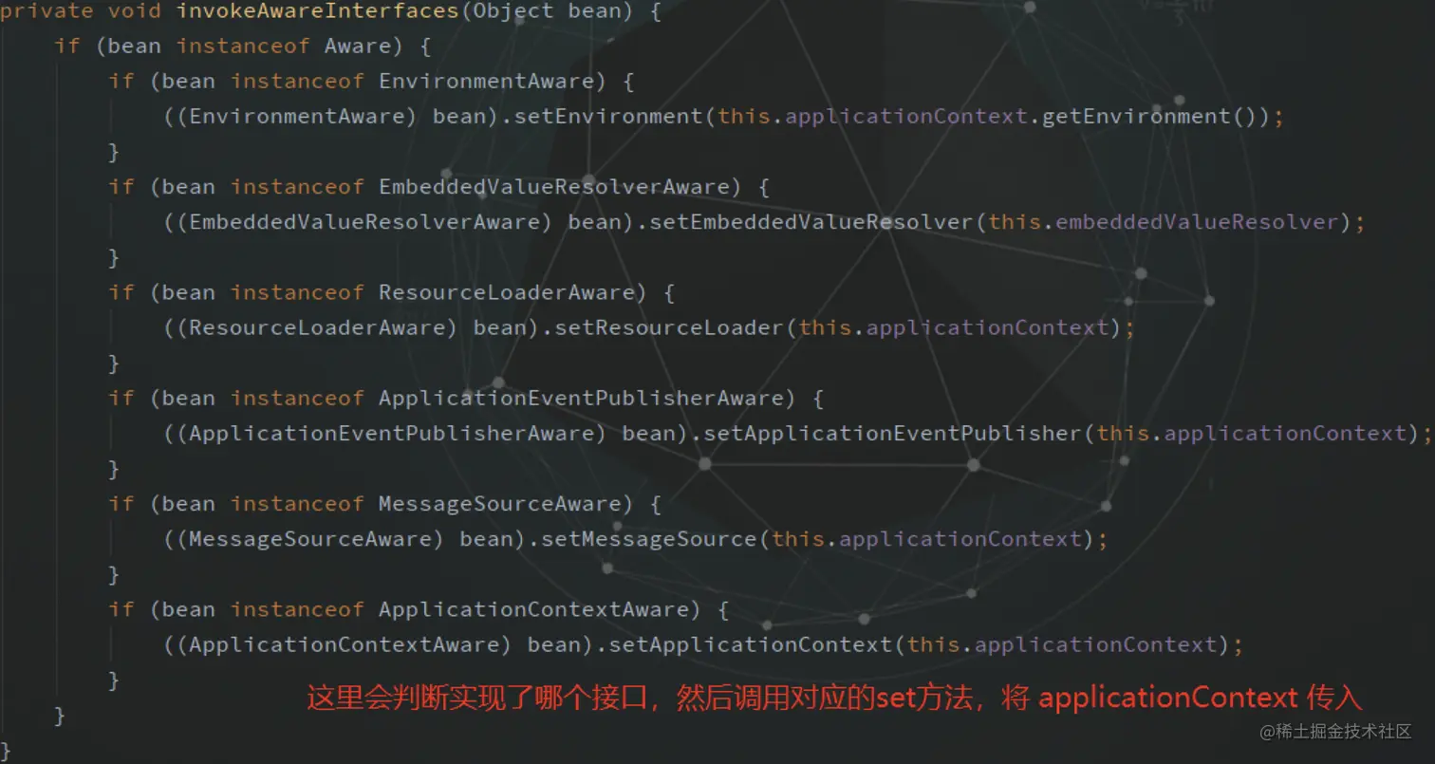1435x764 pixels.
Task: Select applicationContext argument of setMessageSource
Action: [960, 538]
